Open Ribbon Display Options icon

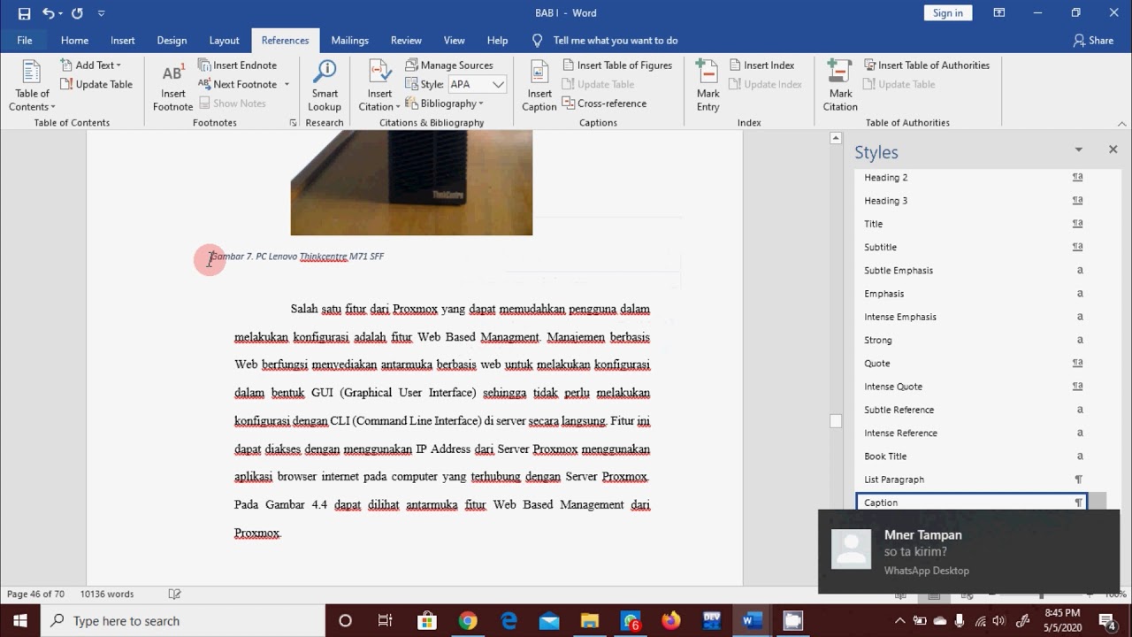coord(998,12)
